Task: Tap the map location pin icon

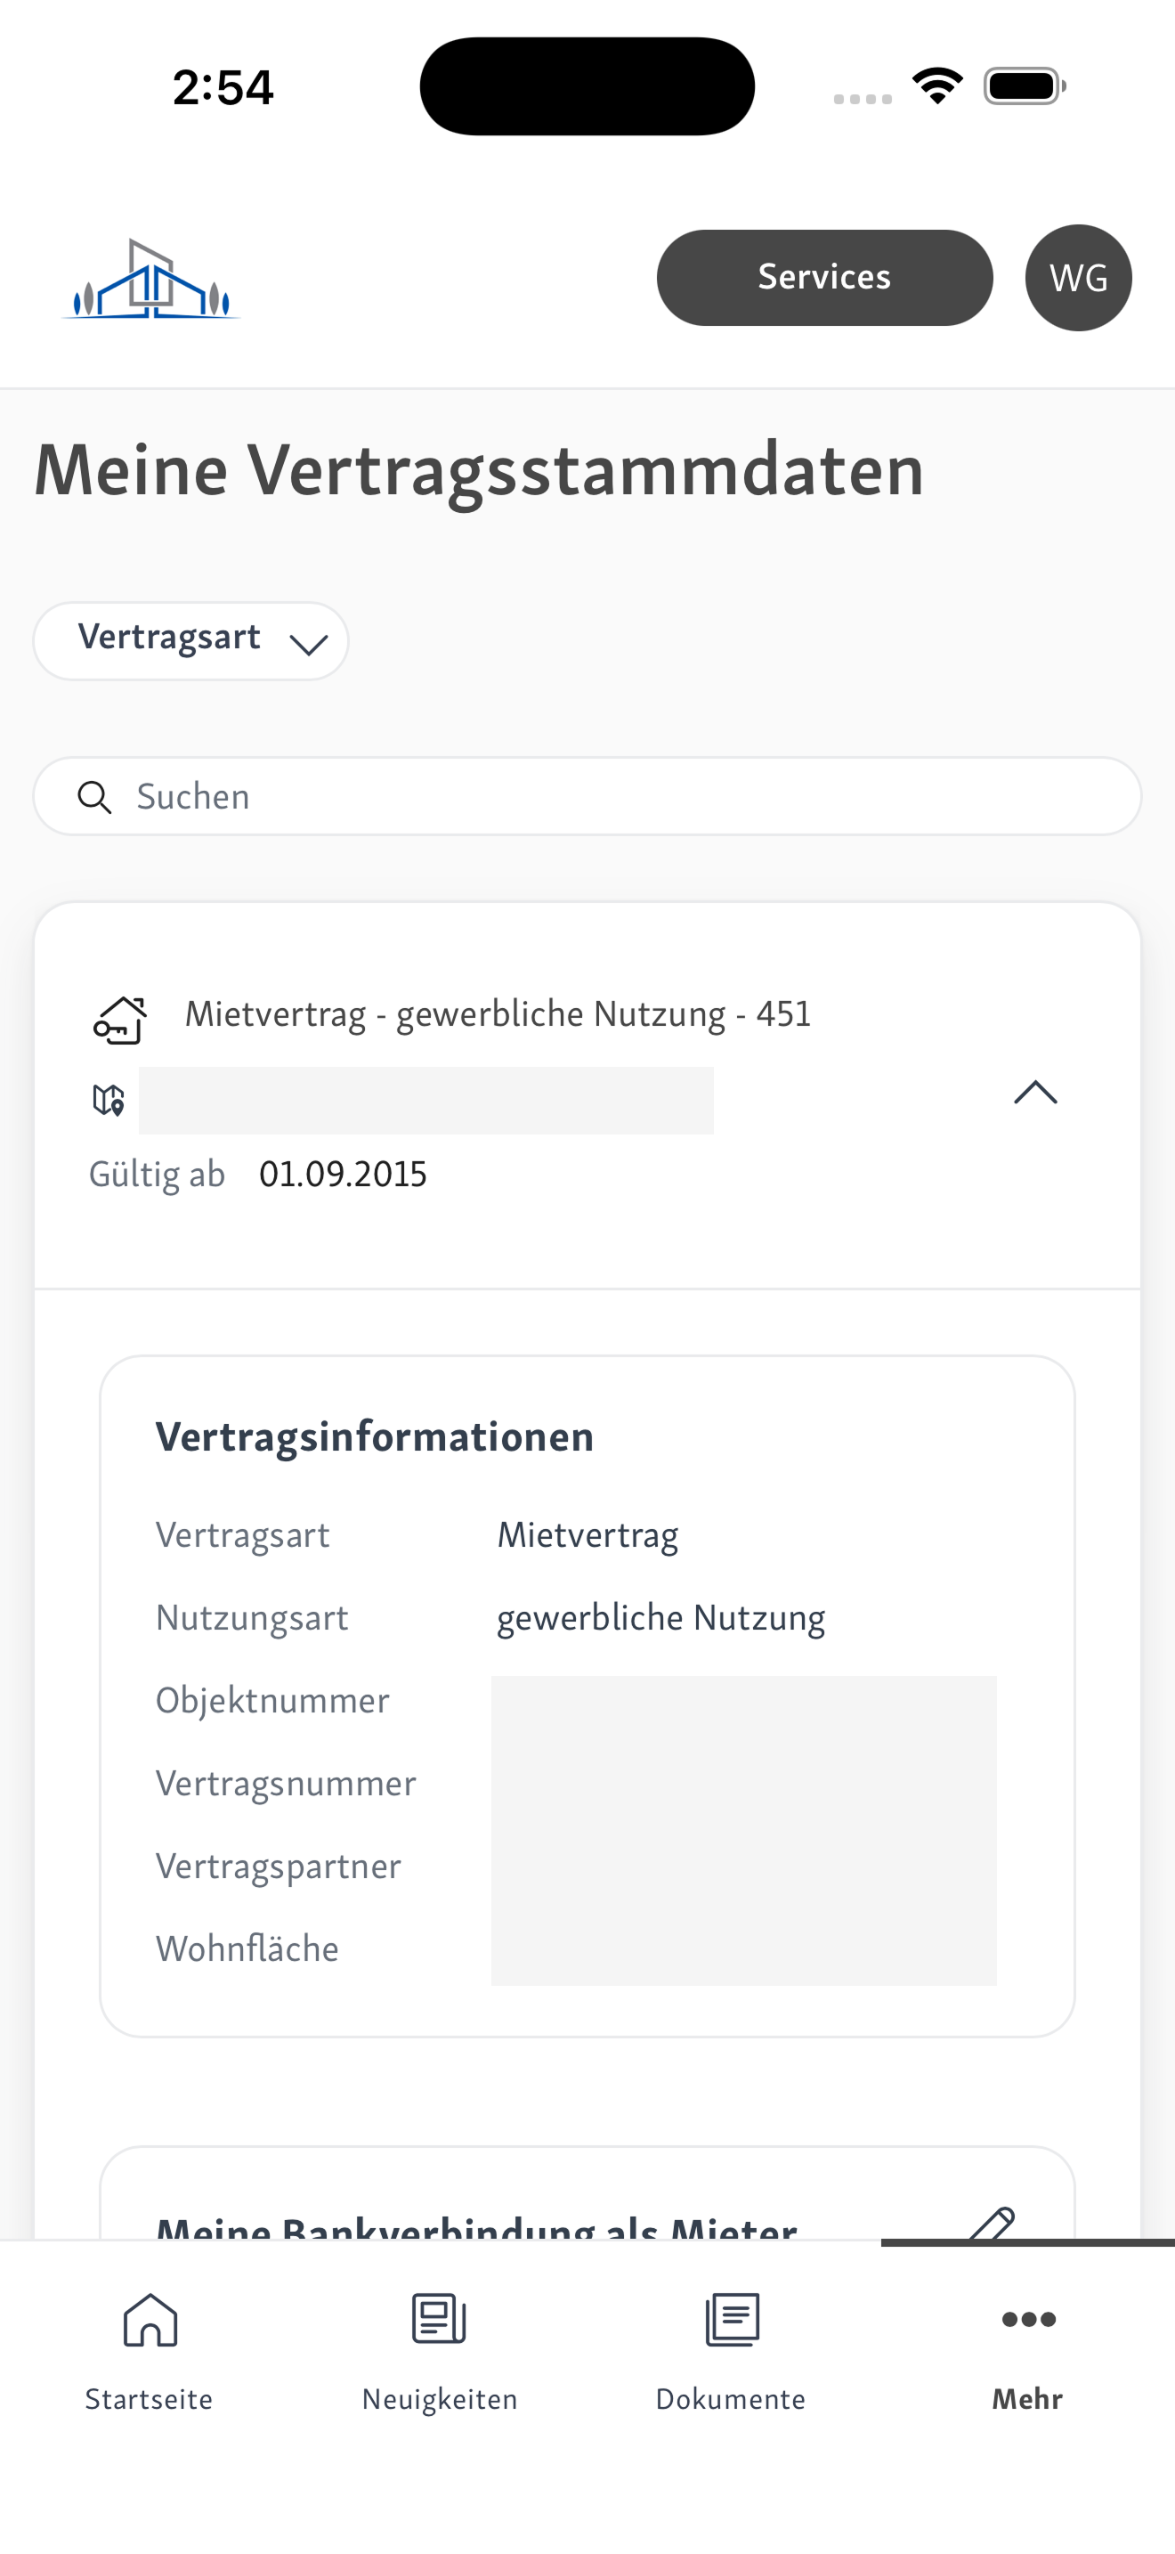Action: [x=108, y=1100]
